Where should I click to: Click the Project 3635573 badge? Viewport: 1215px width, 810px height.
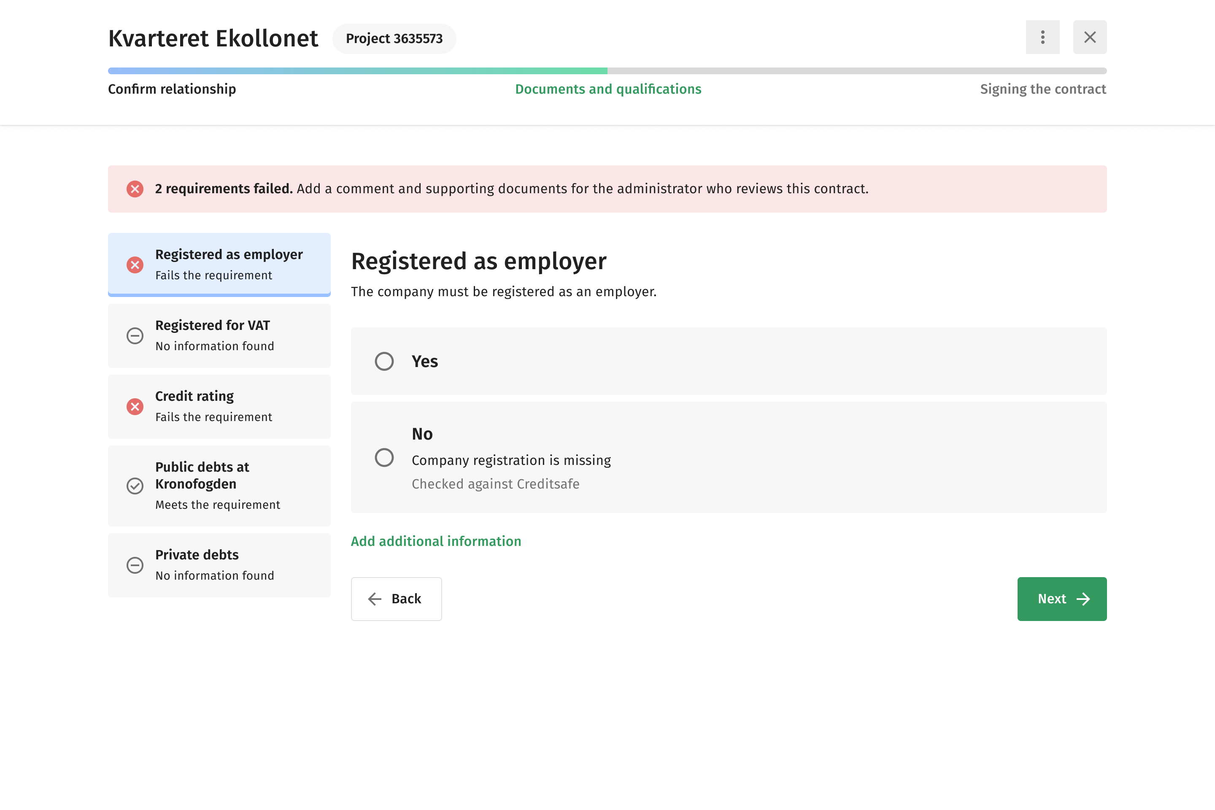click(394, 39)
